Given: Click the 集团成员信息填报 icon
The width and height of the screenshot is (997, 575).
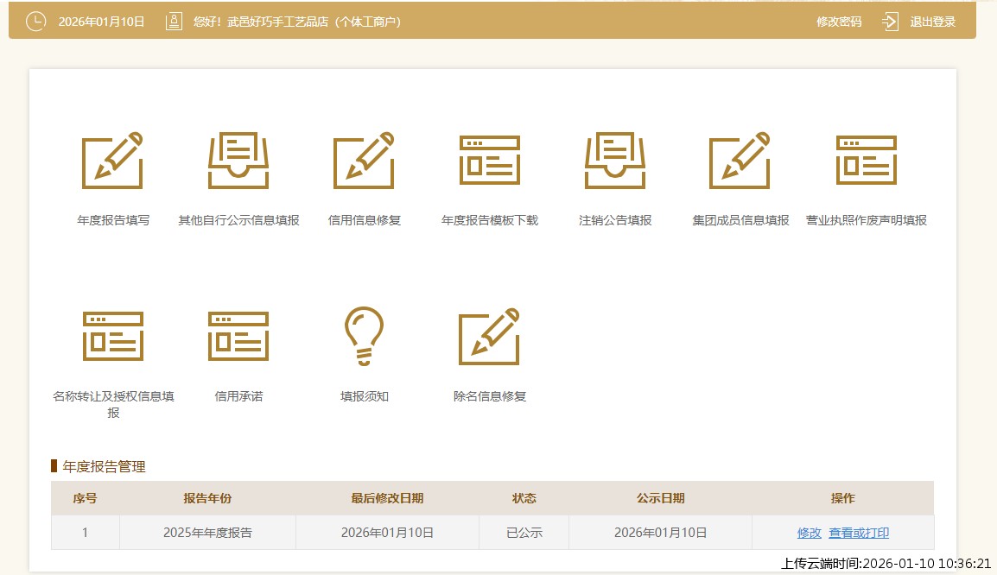Looking at the screenshot, I should click(x=740, y=161).
